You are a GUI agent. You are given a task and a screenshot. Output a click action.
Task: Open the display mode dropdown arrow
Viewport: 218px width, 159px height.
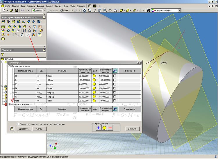click(124, 10)
